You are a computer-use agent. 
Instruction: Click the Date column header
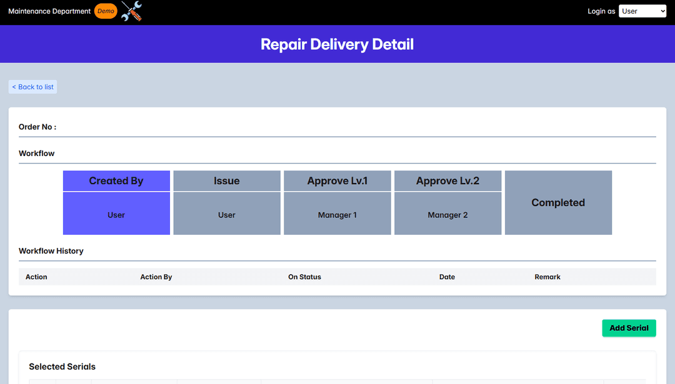pyautogui.click(x=447, y=277)
